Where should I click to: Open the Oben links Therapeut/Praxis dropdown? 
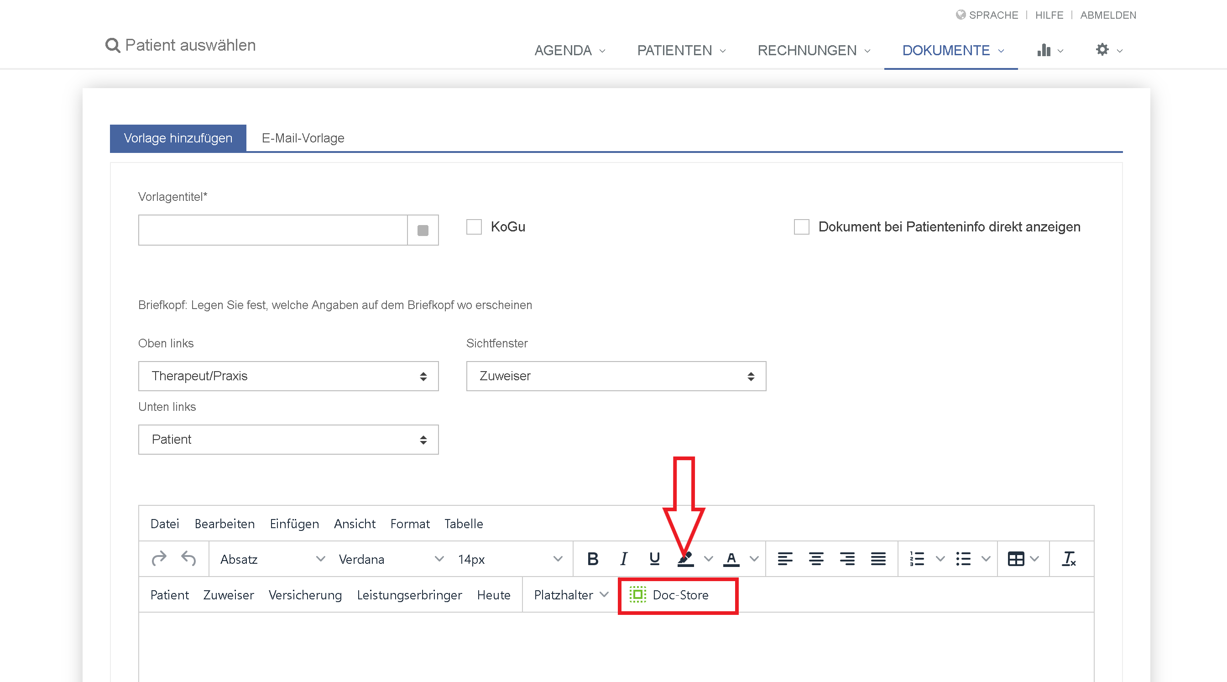288,376
